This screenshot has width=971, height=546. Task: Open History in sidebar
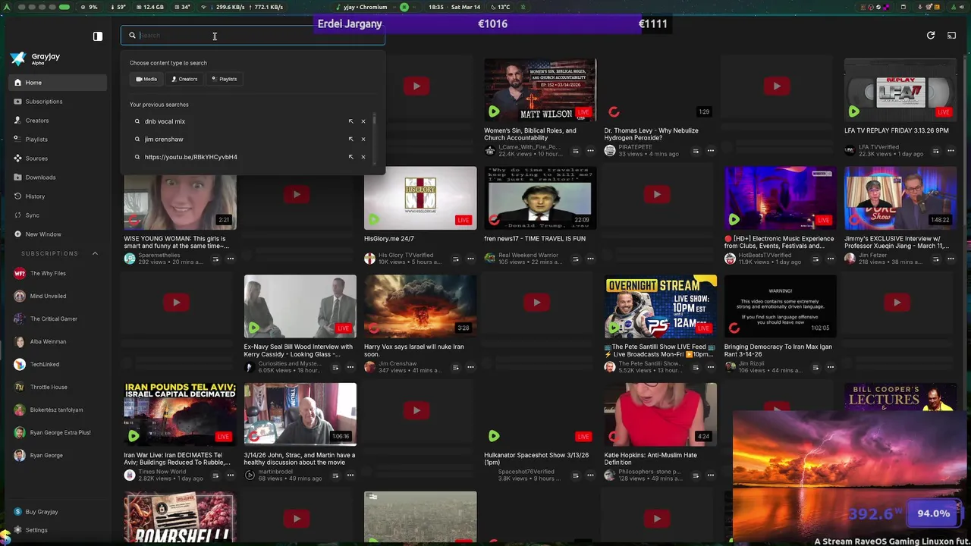(x=61, y=196)
